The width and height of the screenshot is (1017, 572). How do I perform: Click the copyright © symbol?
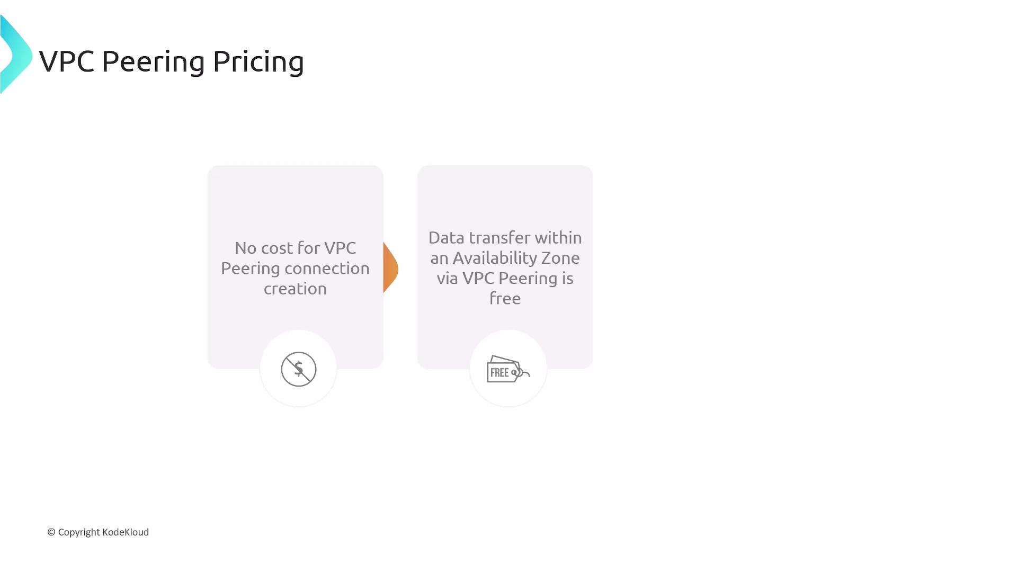(51, 532)
